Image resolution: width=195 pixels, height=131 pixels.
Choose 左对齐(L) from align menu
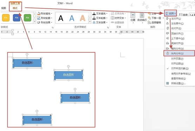coord(180,19)
